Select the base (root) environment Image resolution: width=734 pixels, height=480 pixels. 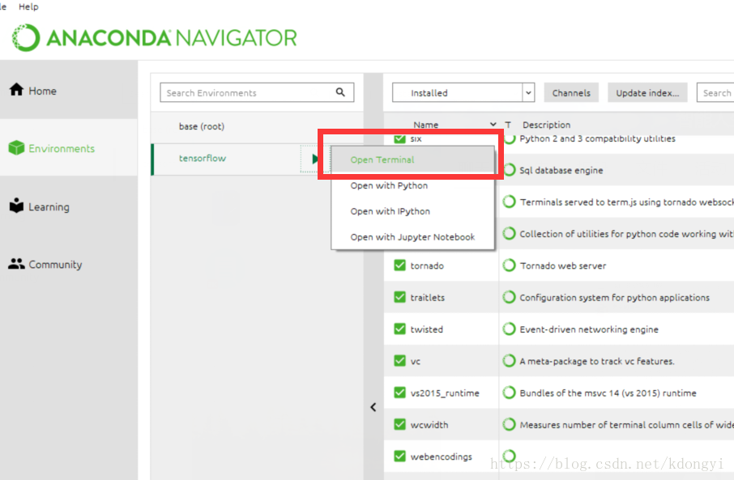pos(257,126)
